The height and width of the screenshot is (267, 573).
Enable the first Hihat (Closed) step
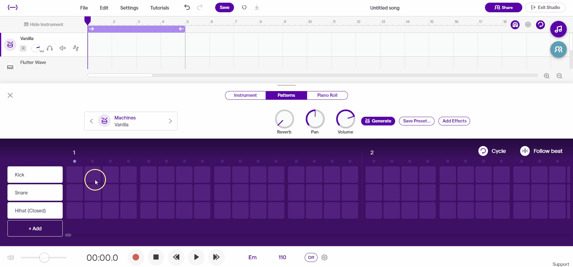75,211
